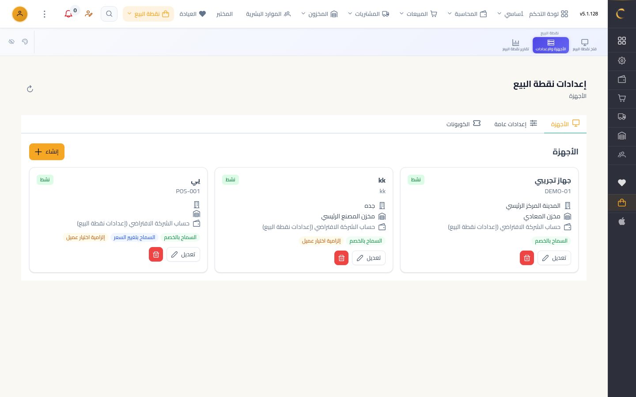Open the people HR sidebar icon
Viewport: 636px width, 397px height.
pos(622,155)
